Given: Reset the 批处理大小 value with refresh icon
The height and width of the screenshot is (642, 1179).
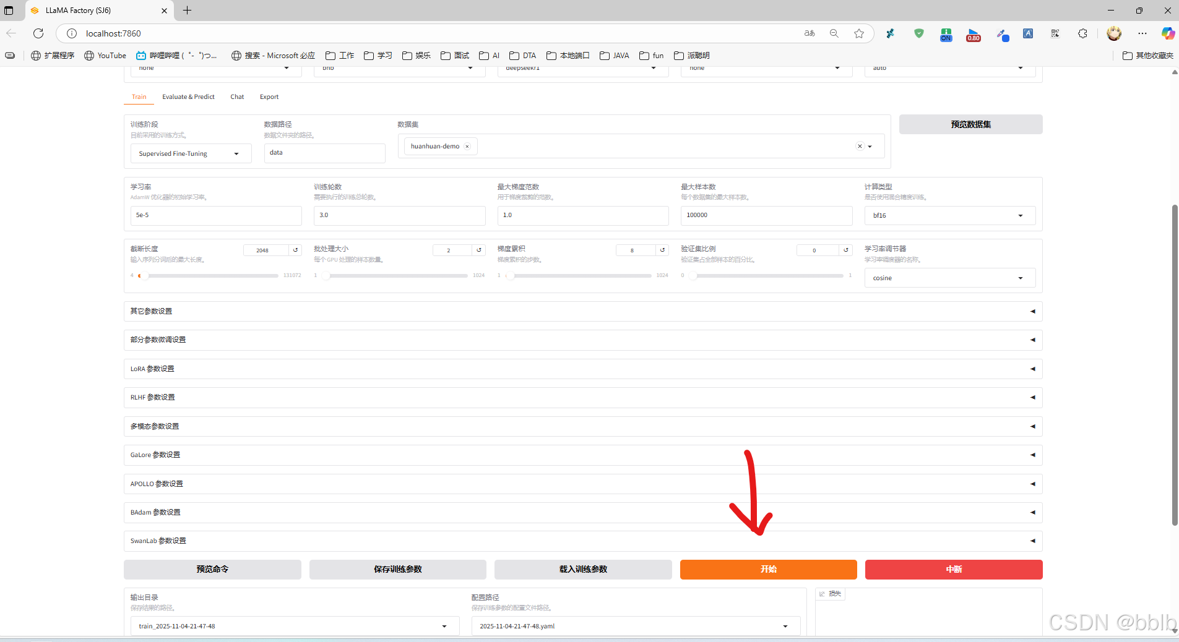Looking at the screenshot, I should 479,250.
